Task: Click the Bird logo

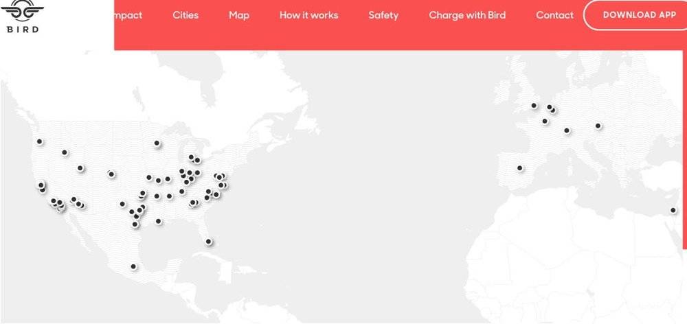Action: tap(23, 16)
